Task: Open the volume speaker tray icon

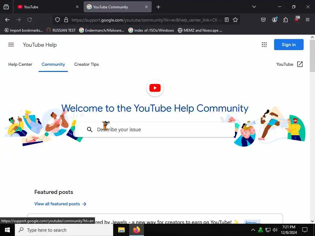Action: (275, 230)
